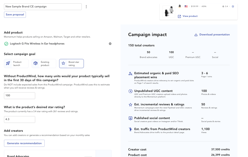Open View product link

tap(190, 16)
